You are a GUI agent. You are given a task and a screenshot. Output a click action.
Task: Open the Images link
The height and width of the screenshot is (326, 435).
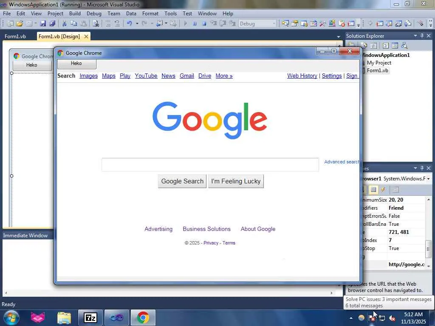88,76
